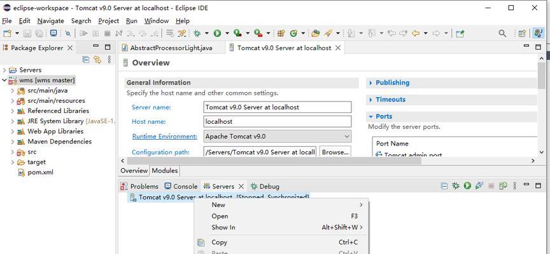Click the main toolbar green Run icon

(218, 33)
